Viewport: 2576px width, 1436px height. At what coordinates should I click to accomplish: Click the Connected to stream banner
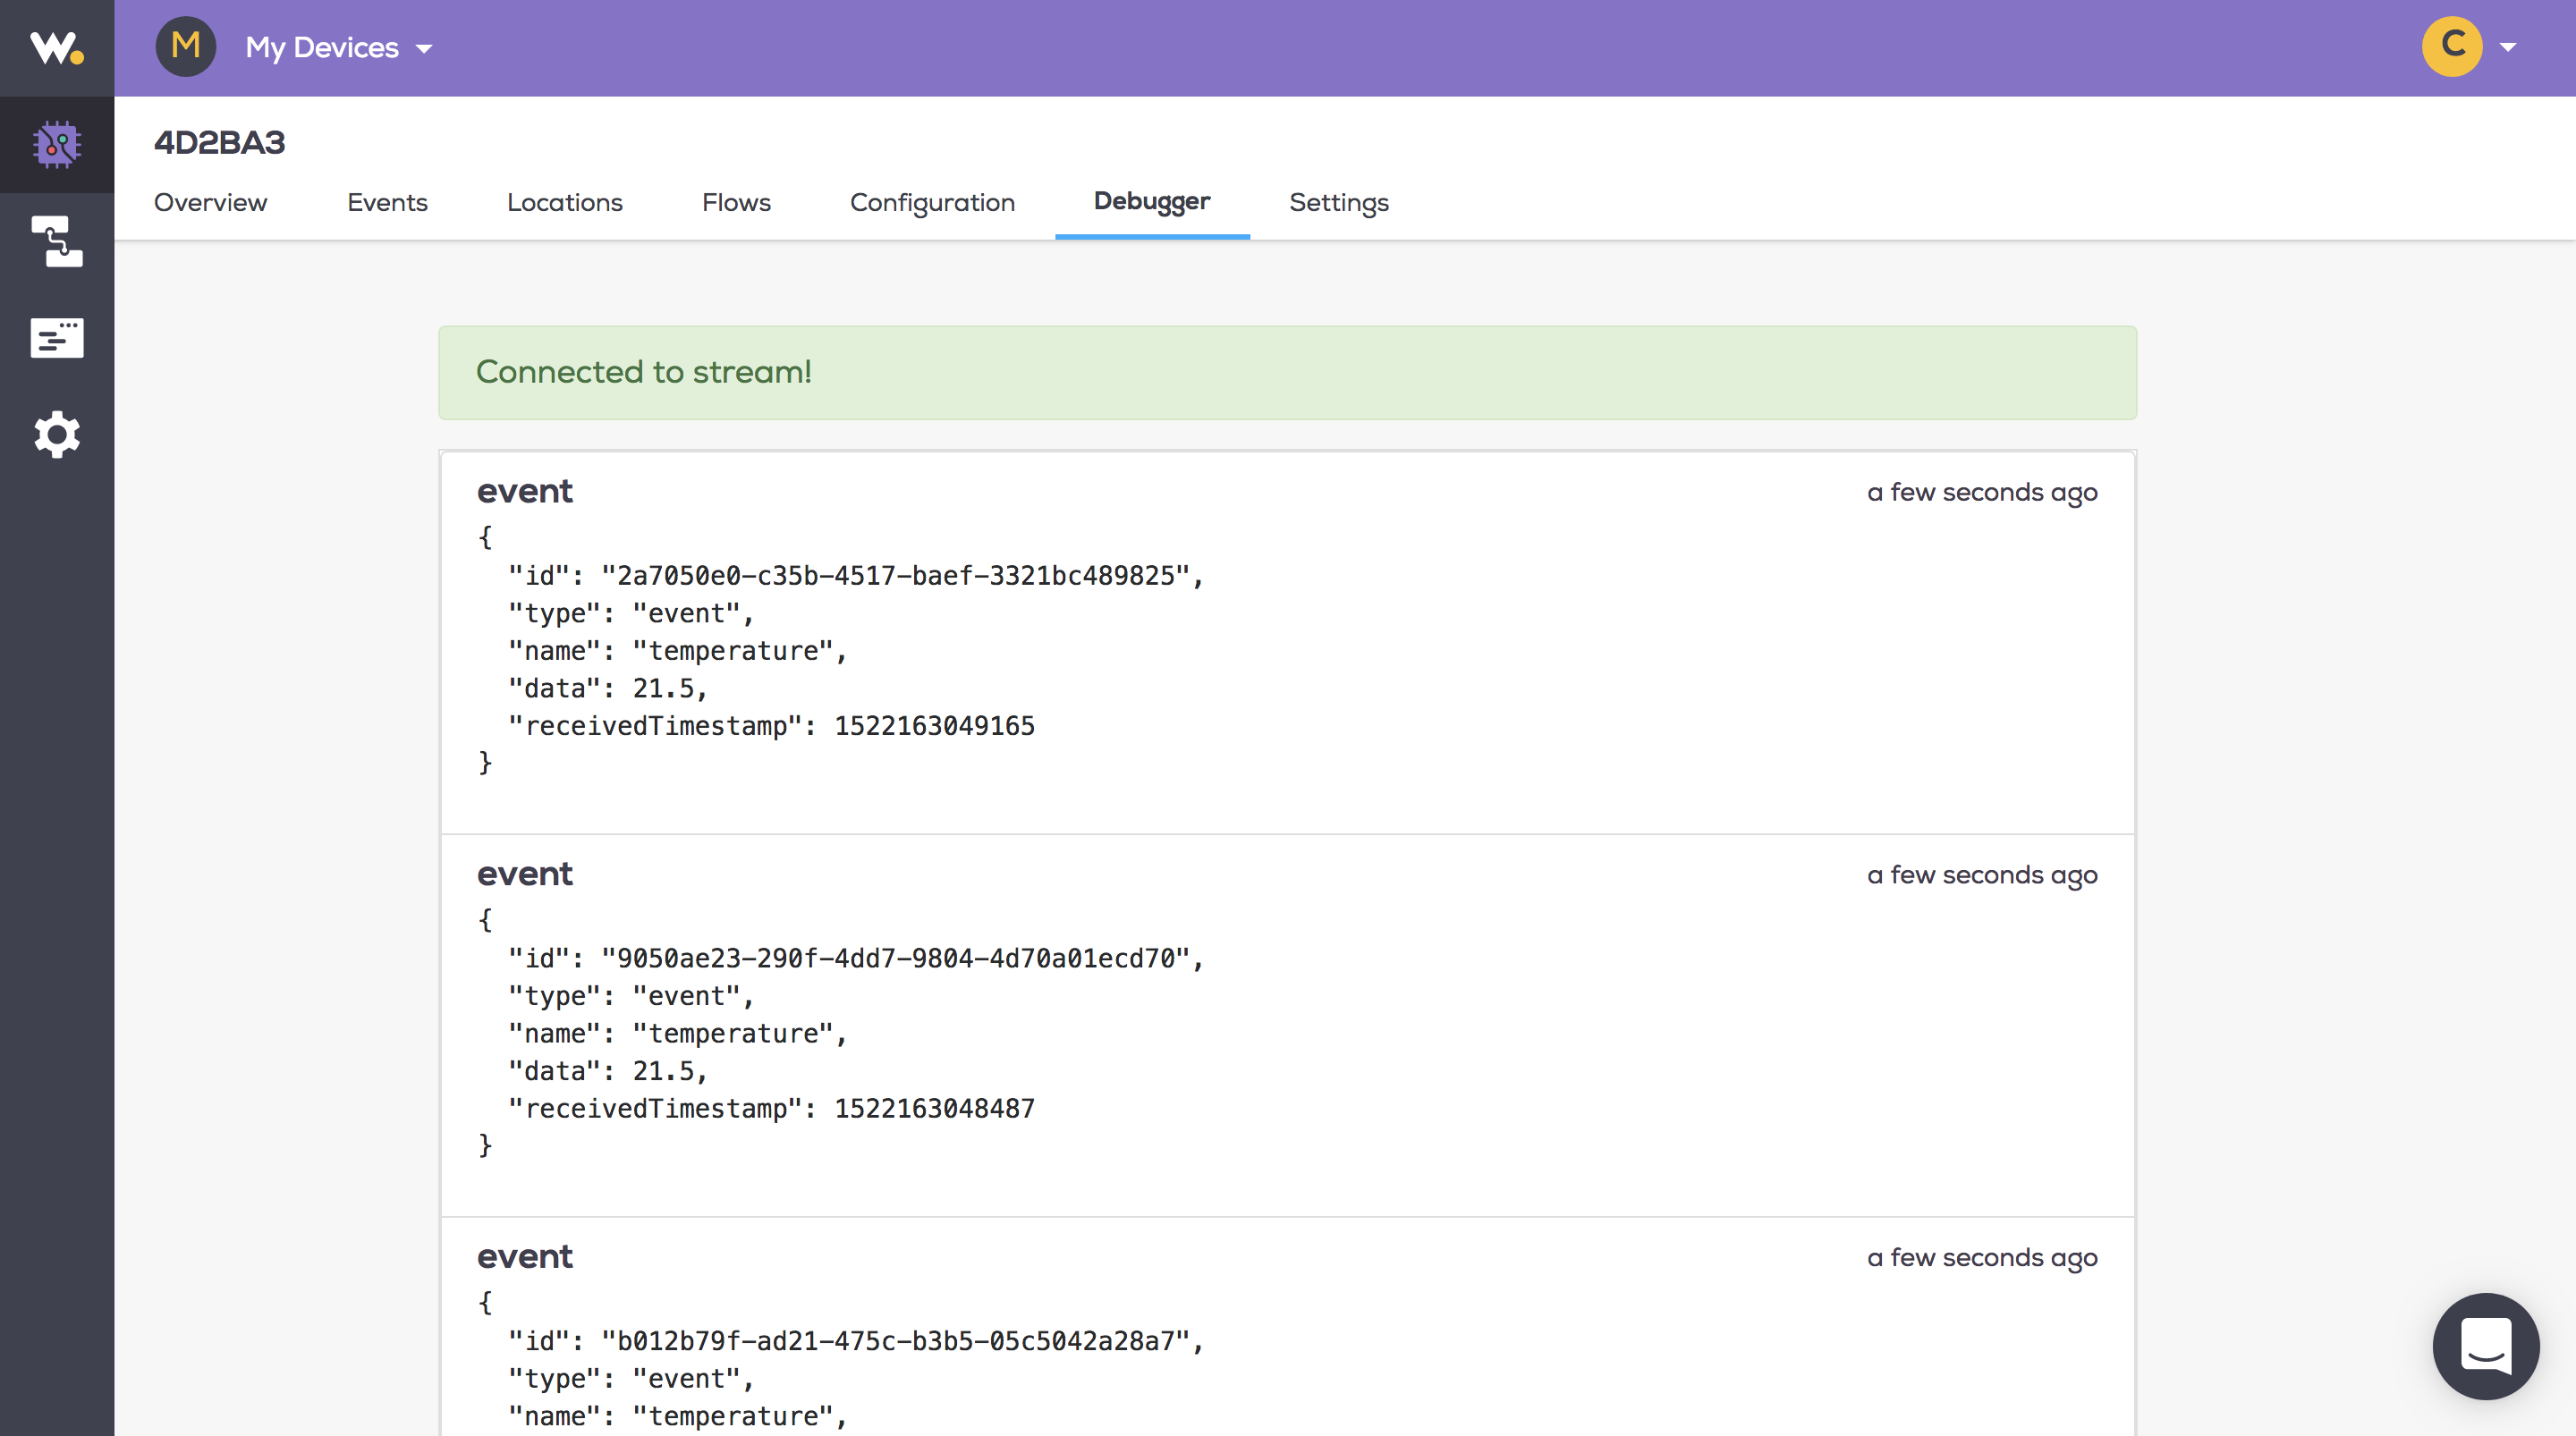pyautogui.click(x=1287, y=372)
